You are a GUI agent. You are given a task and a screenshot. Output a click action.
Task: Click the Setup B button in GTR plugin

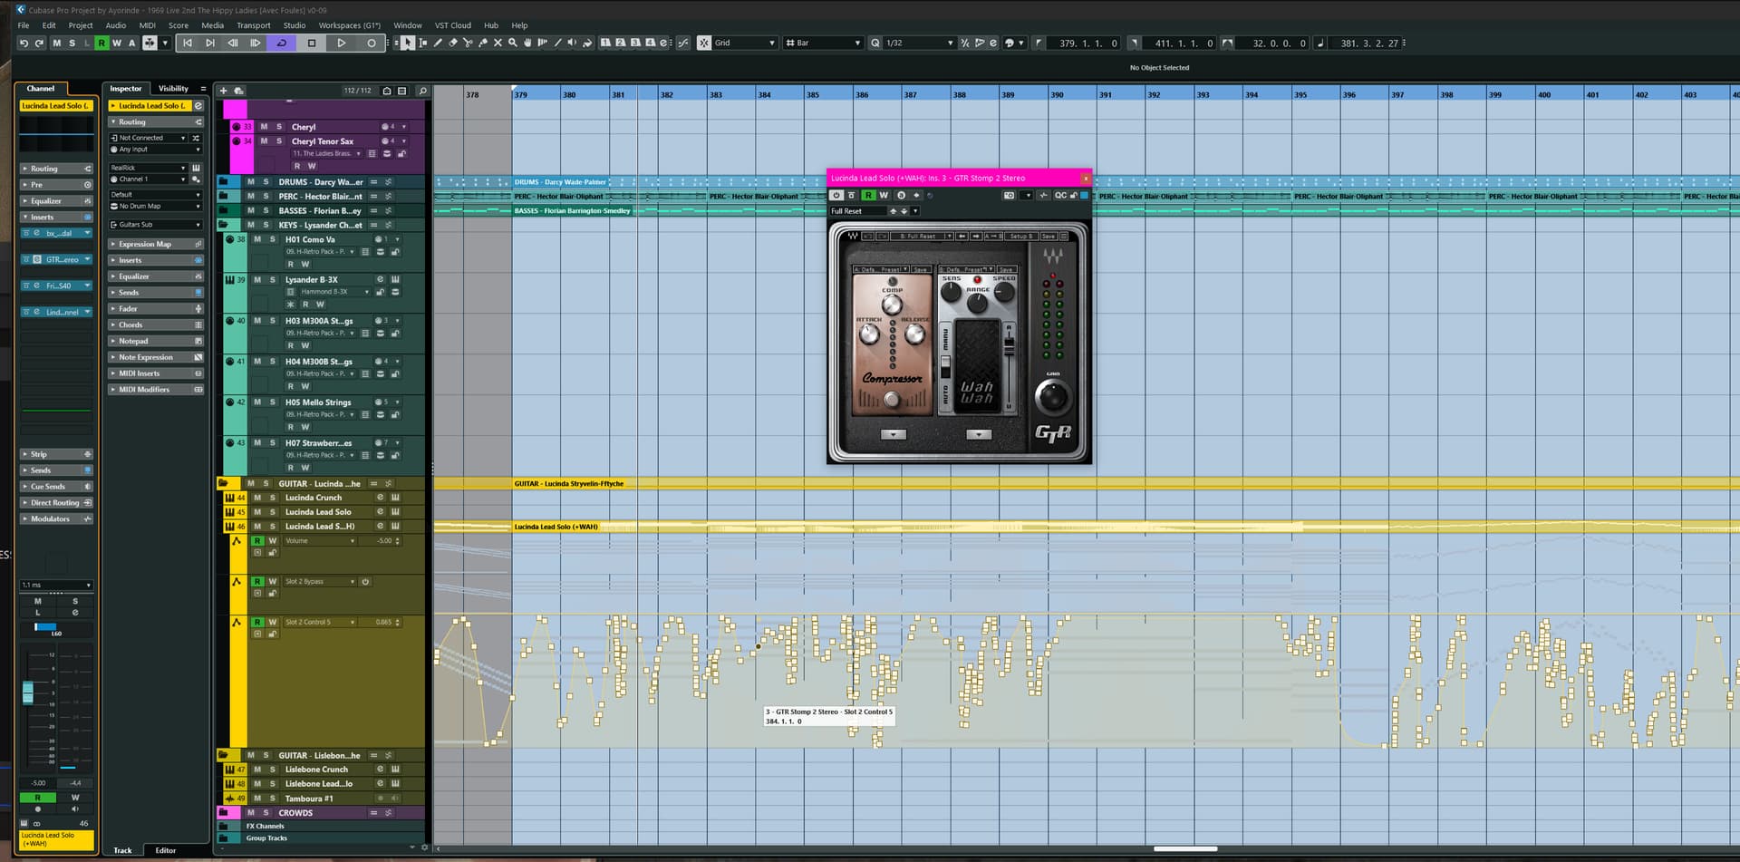1020,236
